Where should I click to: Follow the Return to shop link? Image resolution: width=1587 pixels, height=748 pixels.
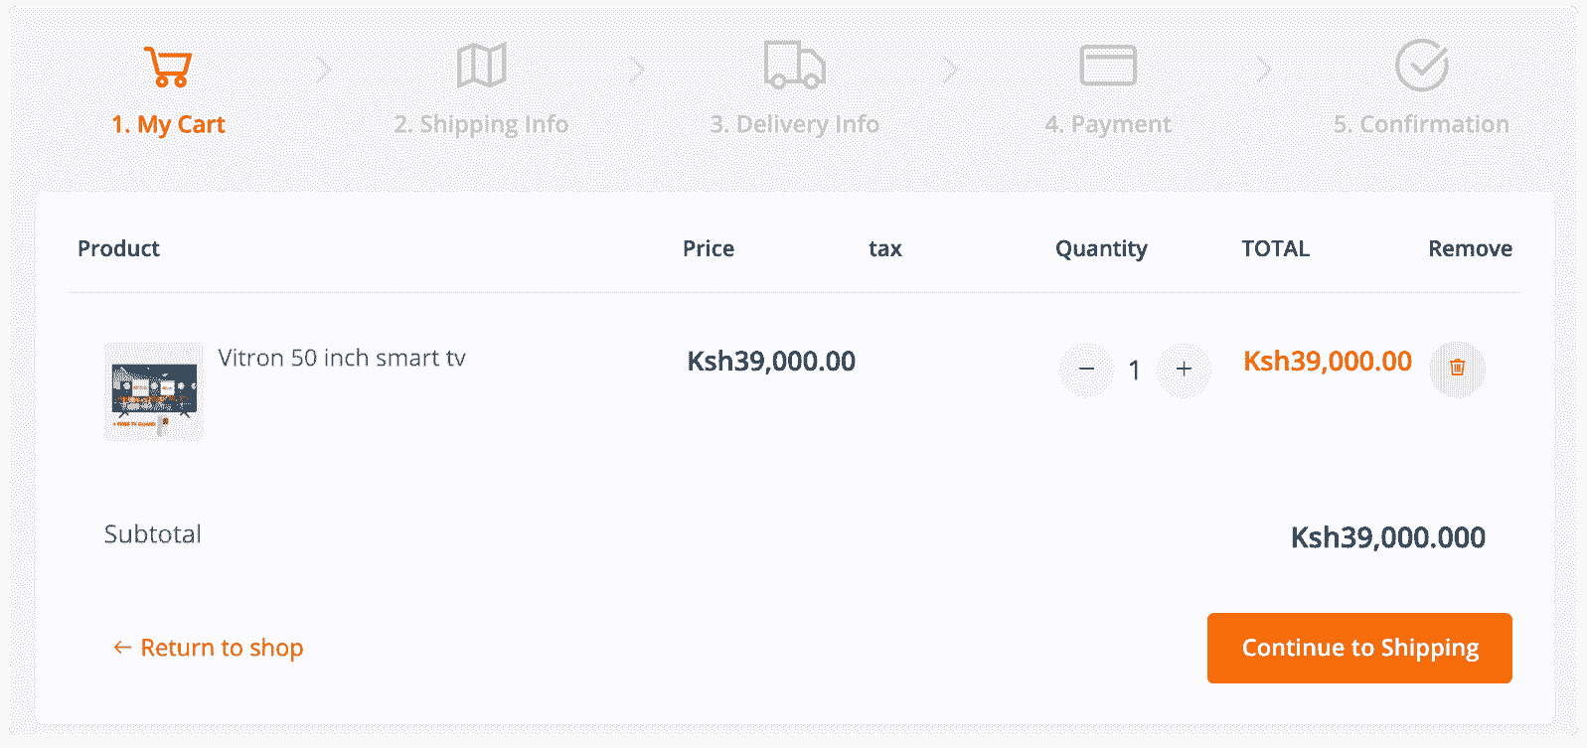[x=208, y=648]
